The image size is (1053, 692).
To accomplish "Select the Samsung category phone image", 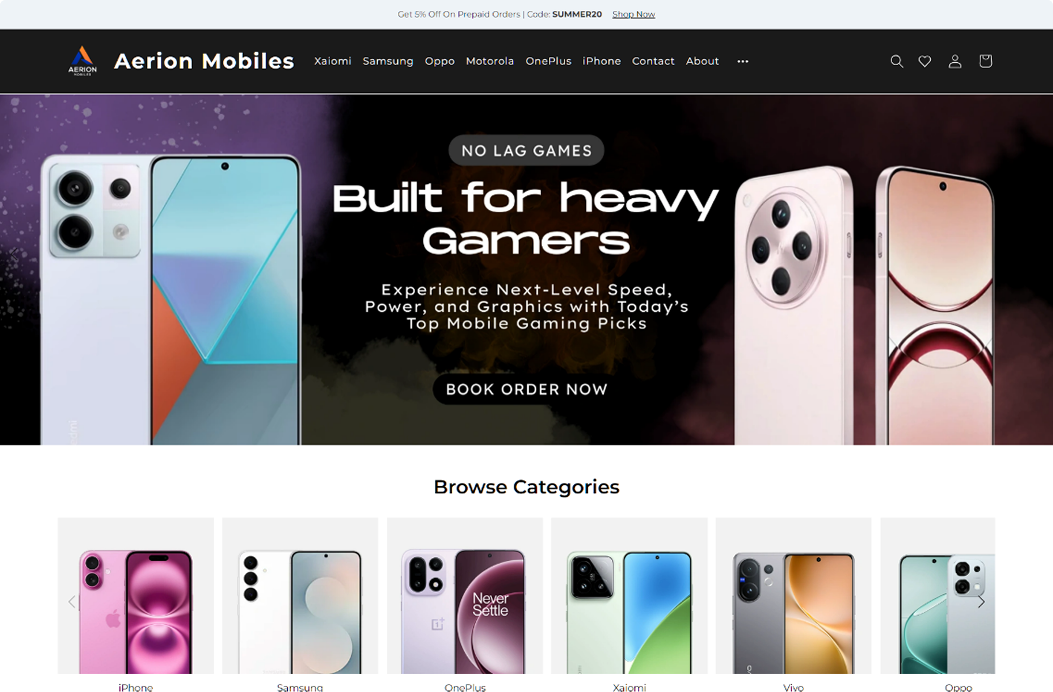I will click(300, 596).
